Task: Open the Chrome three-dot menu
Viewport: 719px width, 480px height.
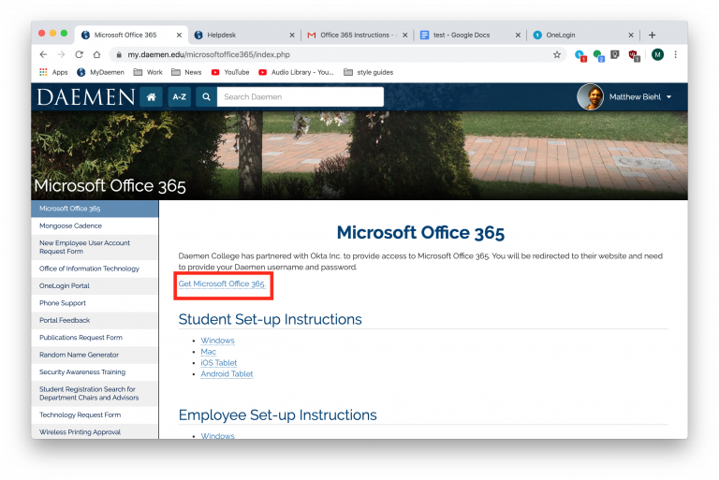Action: pos(675,54)
